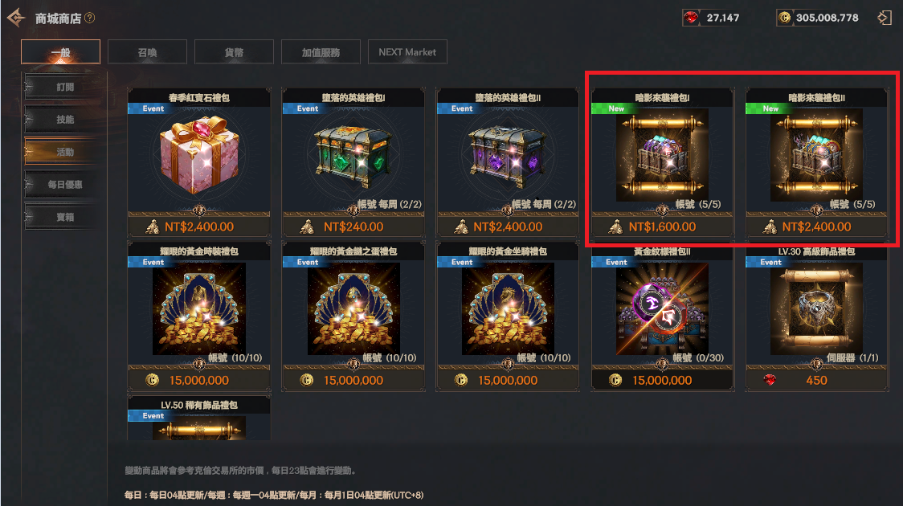This screenshot has width=903, height=506.
Task: Click the gold coin balance icon
Action: click(784, 18)
